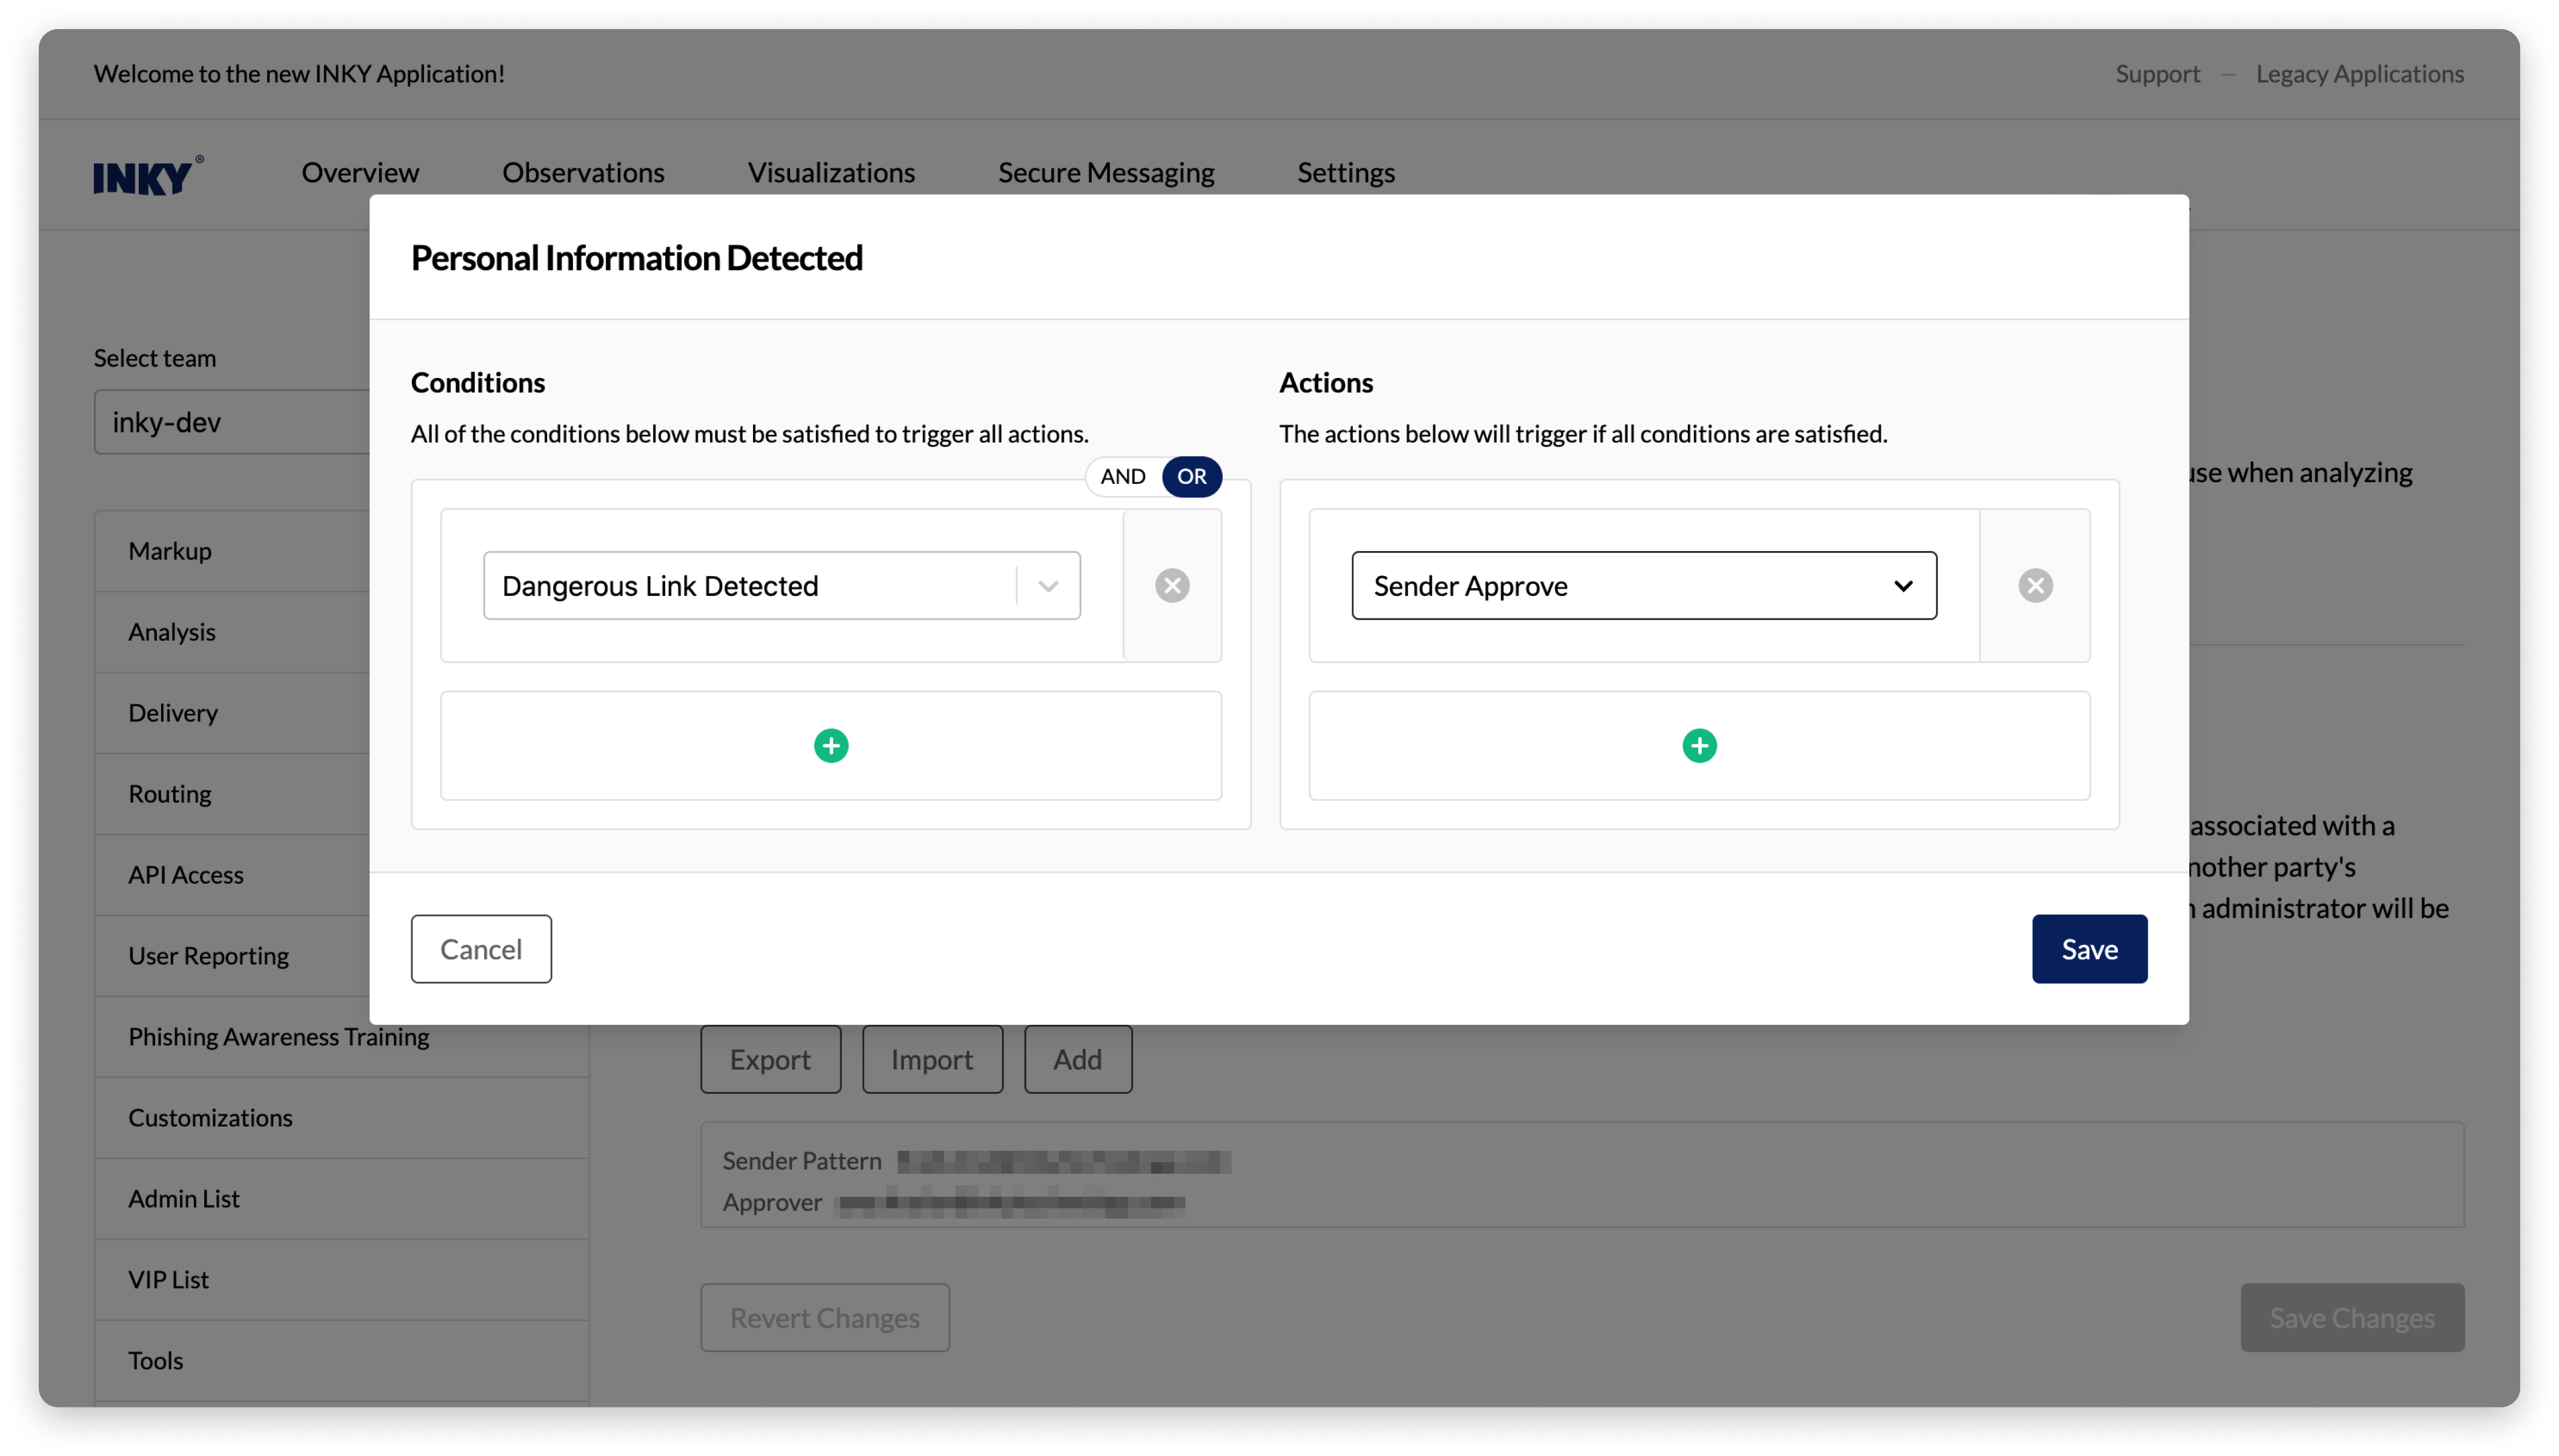The height and width of the screenshot is (1456, 2559).
Task: Remove the Dangerous Link Detected condition
Action: 1171,585
